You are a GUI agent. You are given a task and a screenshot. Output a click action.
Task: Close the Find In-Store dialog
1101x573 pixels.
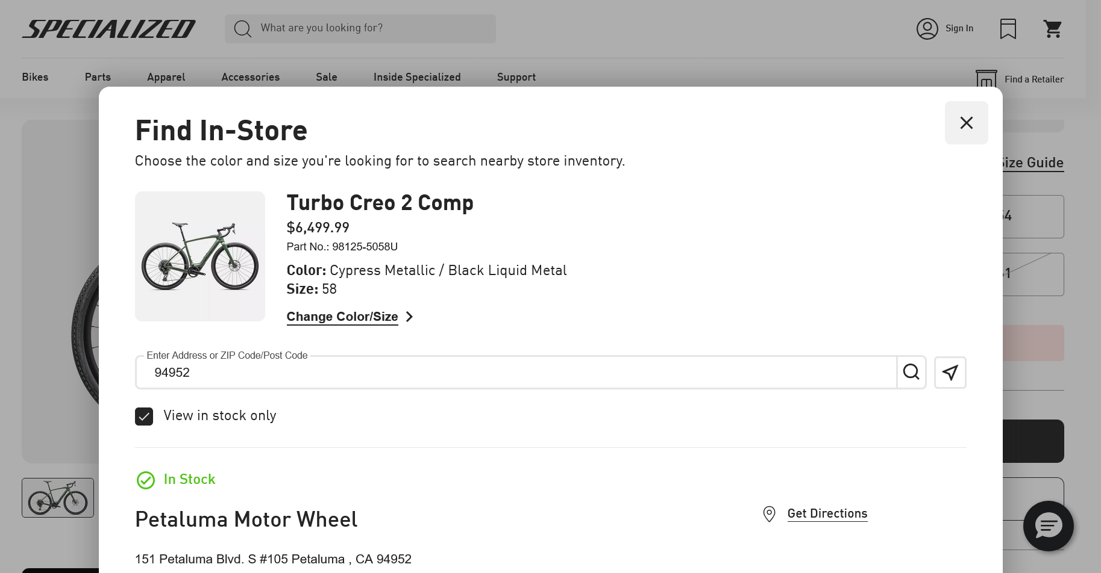click(966, 123)
